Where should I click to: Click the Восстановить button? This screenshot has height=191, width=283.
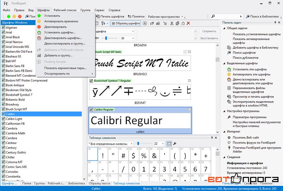(209, 38)
